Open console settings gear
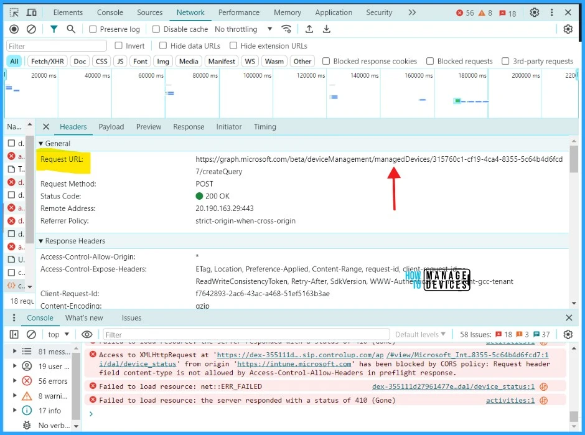Viewport: 585px width, 435px height. point(568,334)
